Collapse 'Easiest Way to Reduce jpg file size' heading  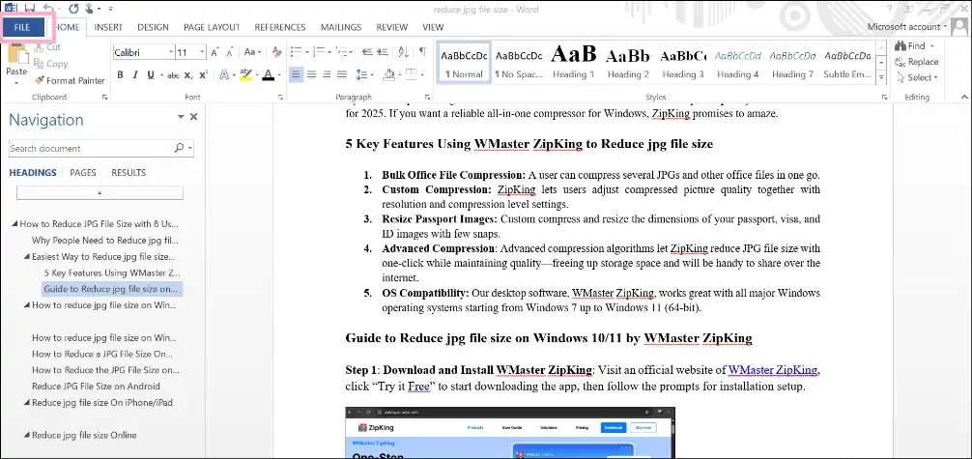27,256
